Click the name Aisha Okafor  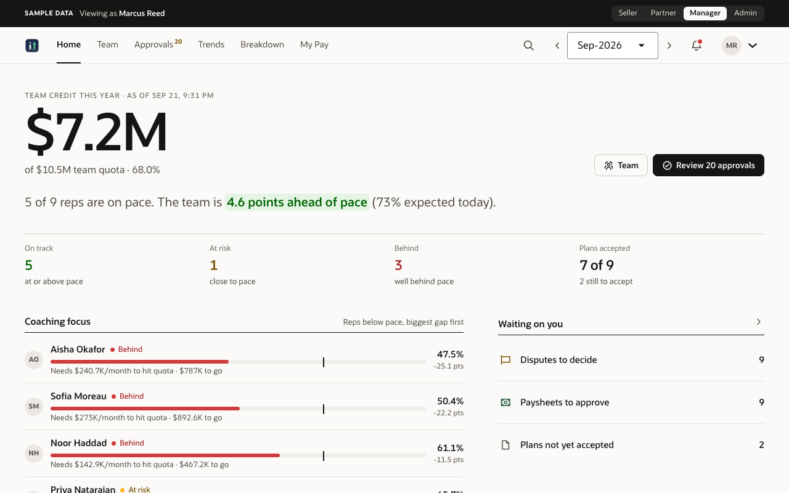[78, 349]
